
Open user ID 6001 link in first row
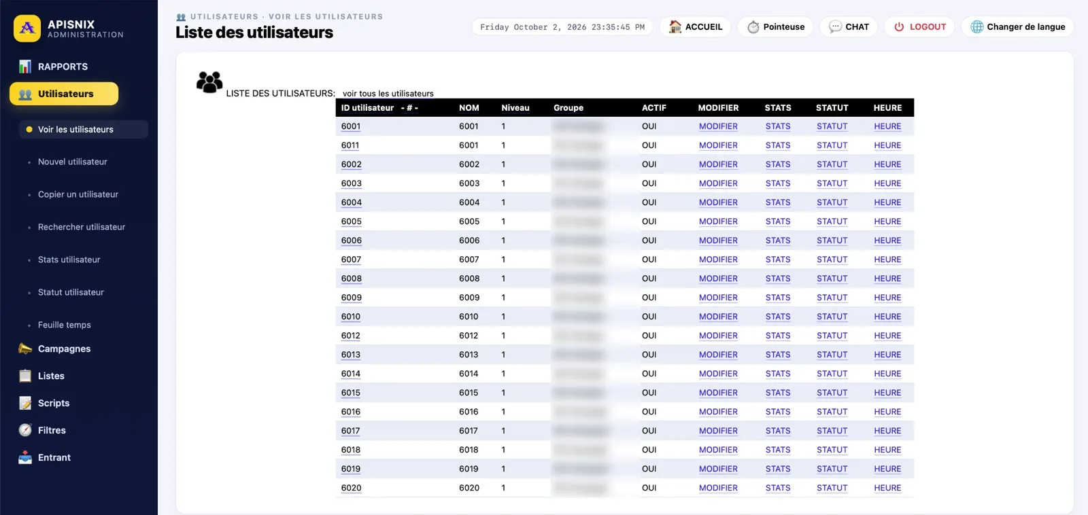coord(351,126)
